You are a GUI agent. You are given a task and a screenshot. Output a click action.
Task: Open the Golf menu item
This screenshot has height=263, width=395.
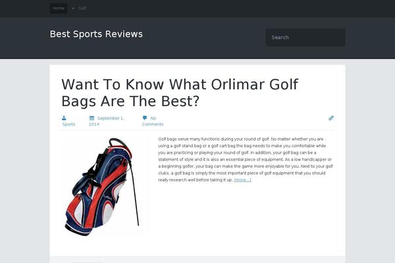pos(82,9)
